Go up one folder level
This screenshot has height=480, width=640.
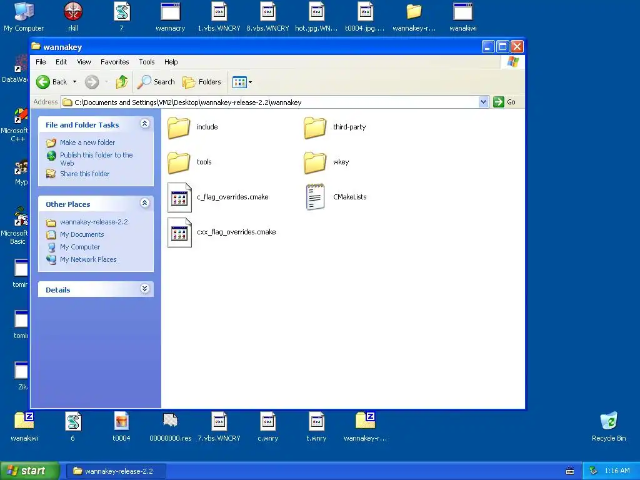122,82
